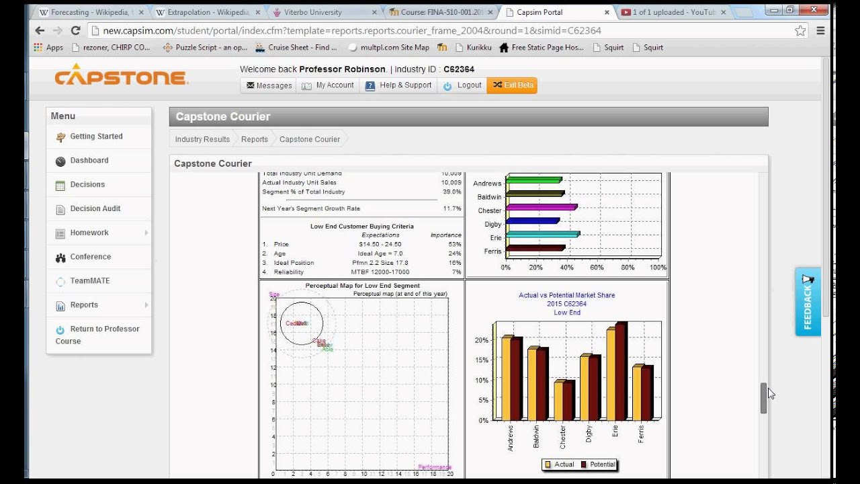Click the orange Exit Beta button

pos(512,85)
